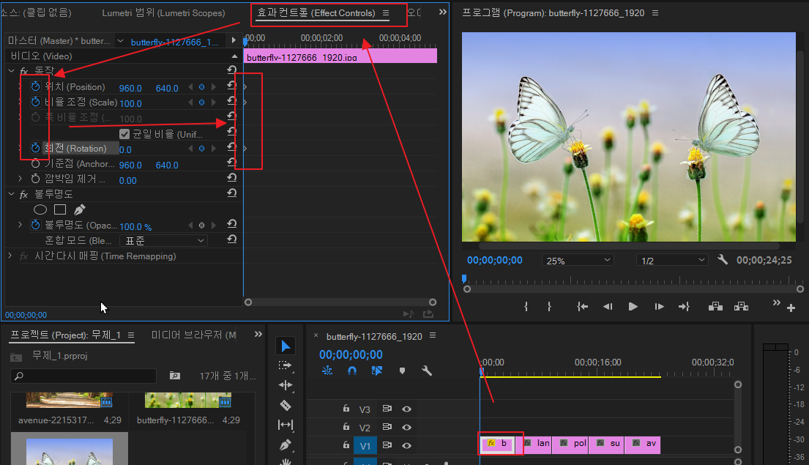Toggle Position animation stopwatch
Viewport: 809px width, 465px height.
tap(35, 86)
